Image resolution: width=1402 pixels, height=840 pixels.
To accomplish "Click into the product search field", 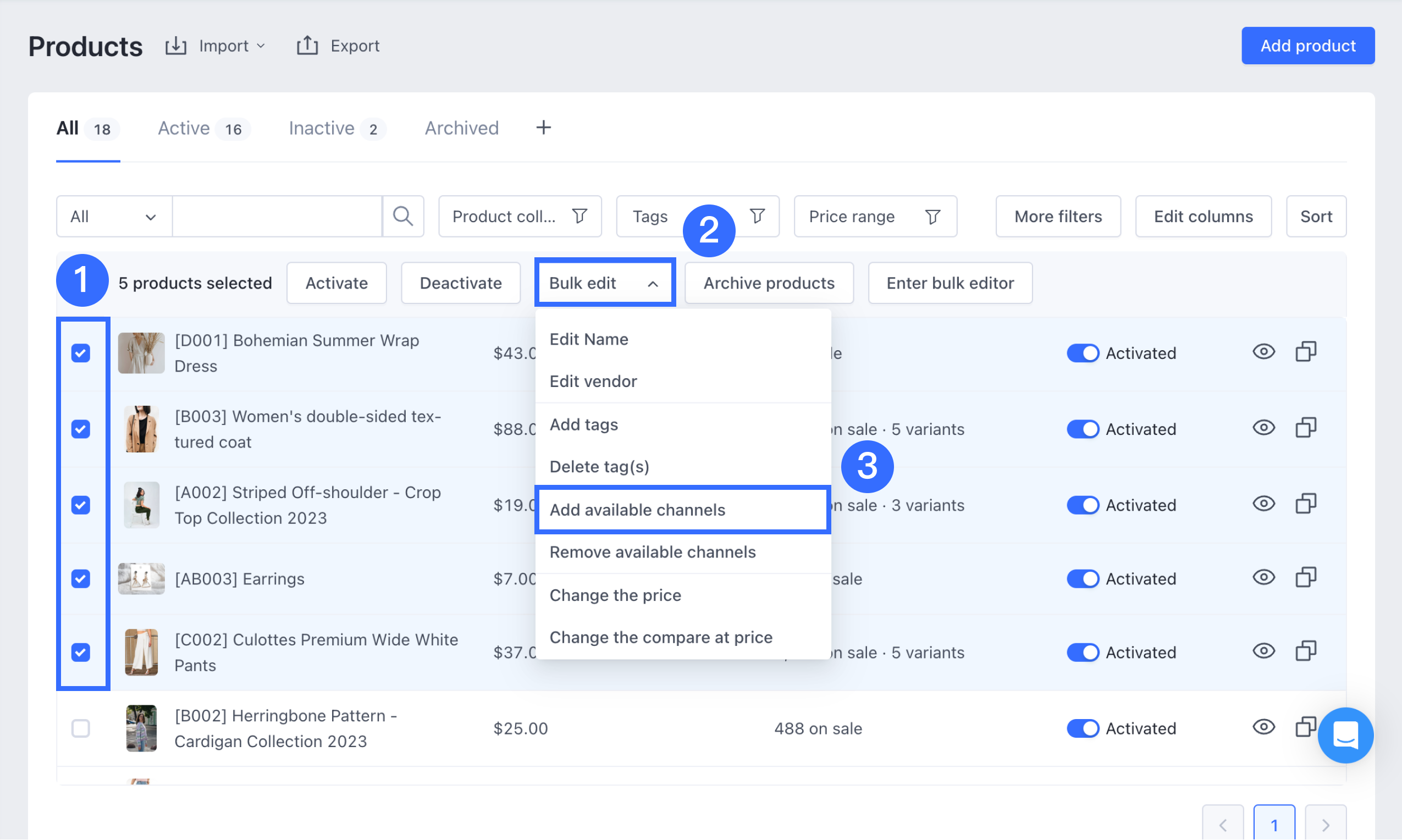I will click(x=277, y=216).
